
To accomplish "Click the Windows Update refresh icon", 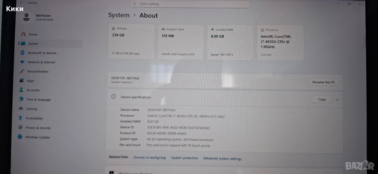I will 20,137.
